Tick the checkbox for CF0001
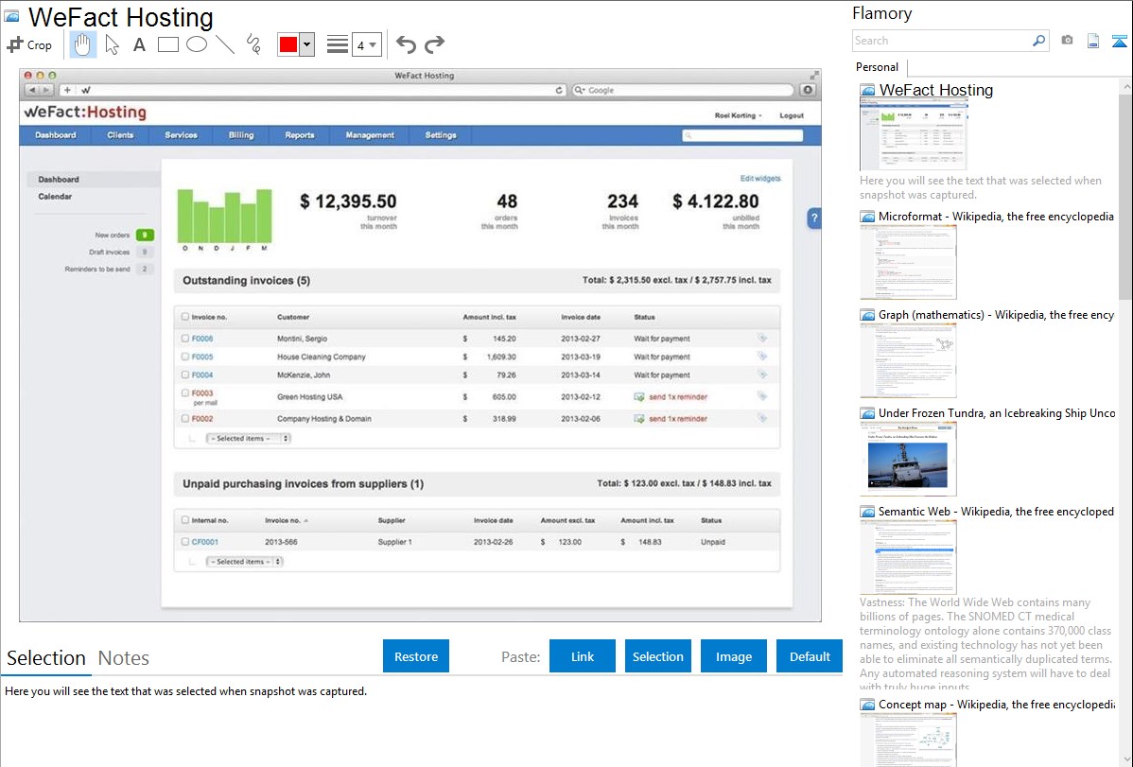 185,542
